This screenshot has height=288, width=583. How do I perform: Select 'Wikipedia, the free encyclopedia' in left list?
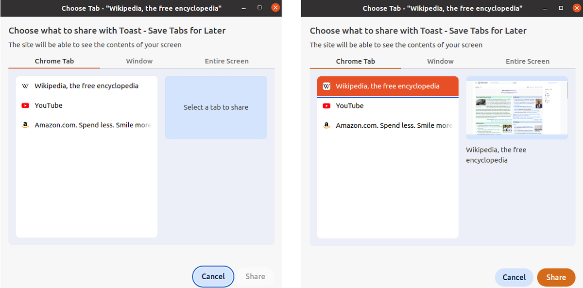click(x=86, y=86)
